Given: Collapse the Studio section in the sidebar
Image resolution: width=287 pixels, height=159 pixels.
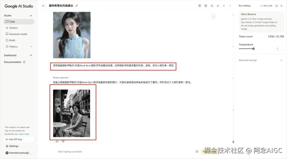Looking at the screenshot, I should 31,15.
